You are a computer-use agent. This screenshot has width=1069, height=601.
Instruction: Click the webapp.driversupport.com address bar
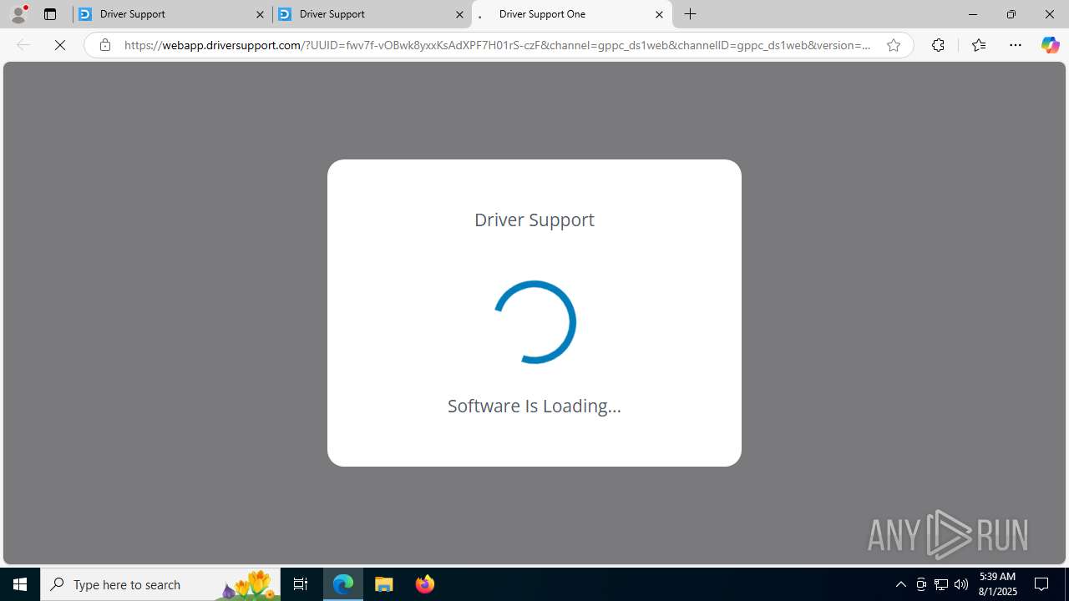click(497, 45)
